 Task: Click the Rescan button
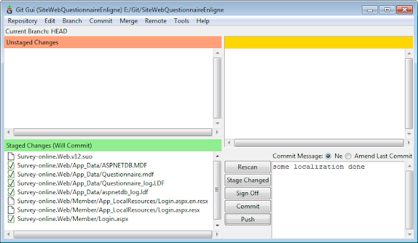[248, 167]
